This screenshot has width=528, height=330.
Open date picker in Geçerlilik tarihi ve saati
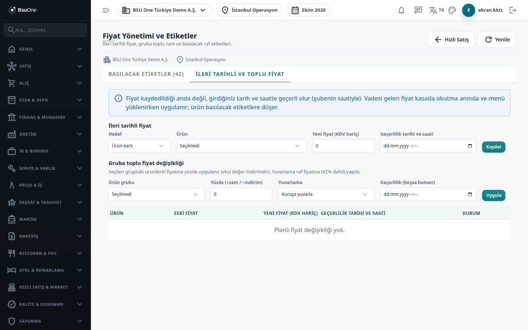(x=470, y=146)
